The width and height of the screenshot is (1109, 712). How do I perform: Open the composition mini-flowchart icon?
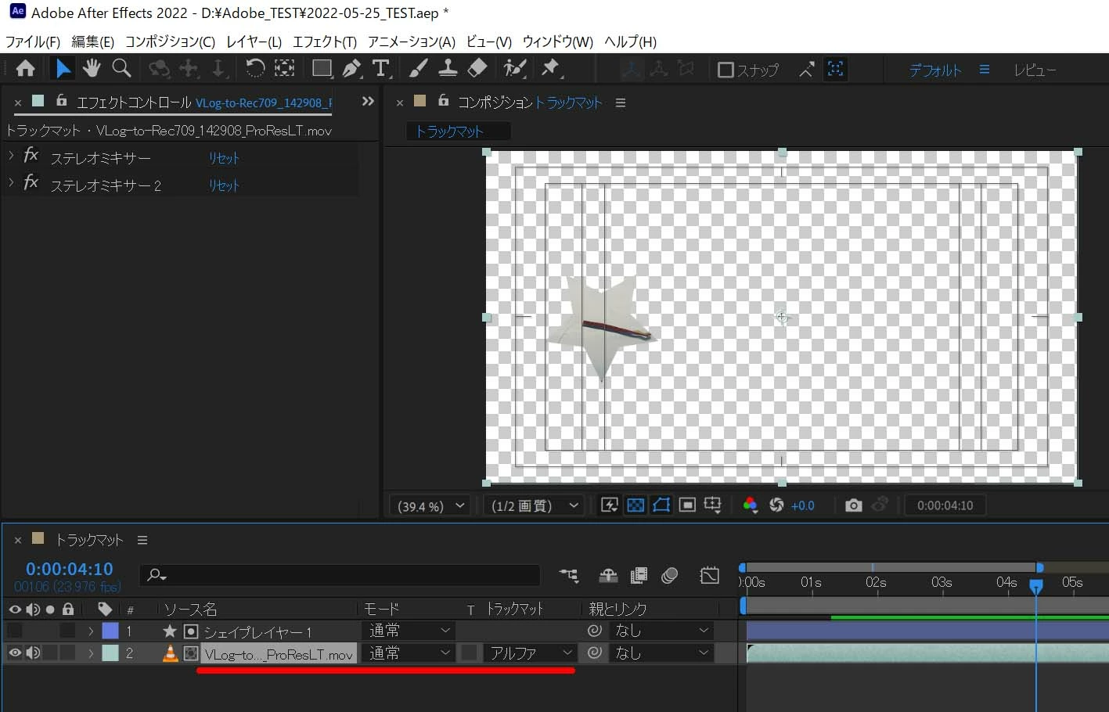point(569,576)
